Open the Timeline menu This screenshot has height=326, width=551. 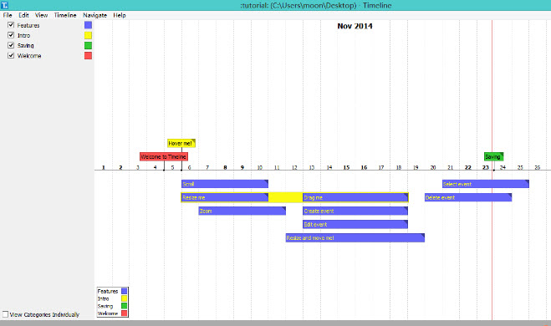(x=65, y=15)
